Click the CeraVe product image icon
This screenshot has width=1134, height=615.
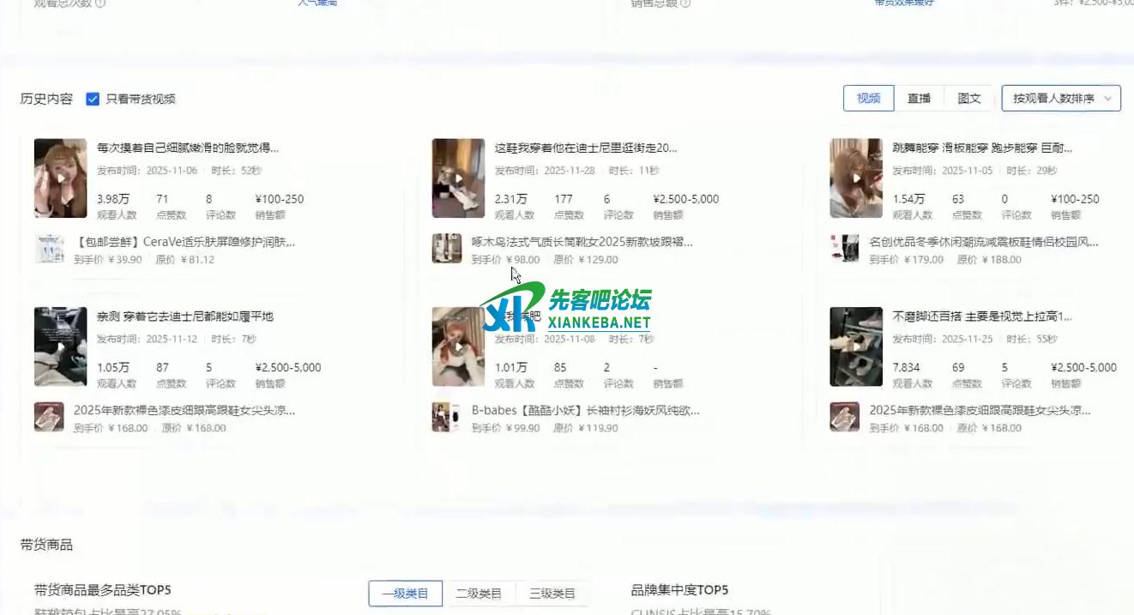[49, 249]
